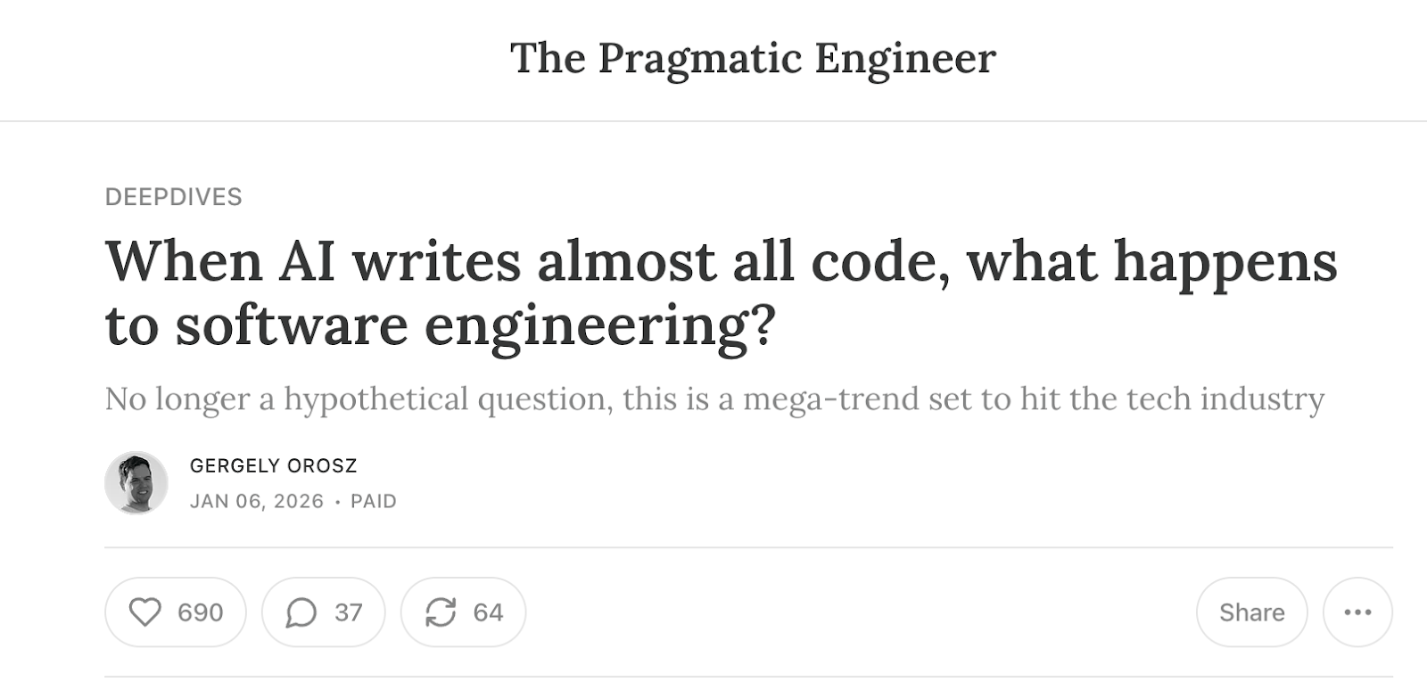
Task: Go to The Pragmatic Engineer homepage title
Action: pyautogui.click(x=753, y=59)
